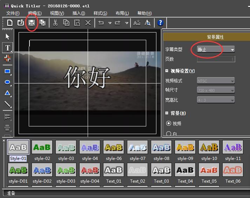
Task: Open the 帮助(H) menu
Action: [x=144, y=13]
